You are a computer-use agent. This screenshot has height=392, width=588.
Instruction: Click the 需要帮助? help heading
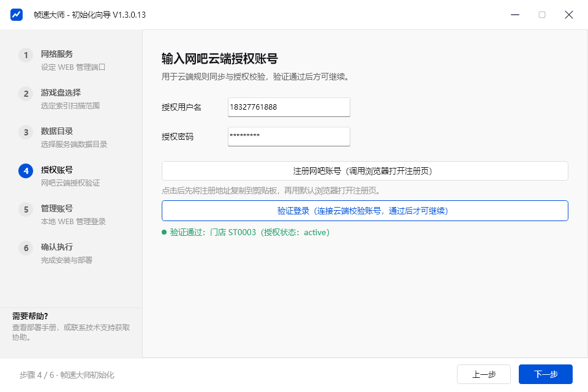pos(30,316)
